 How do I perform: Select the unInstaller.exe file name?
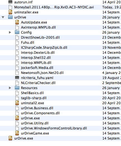pos(26,12)
